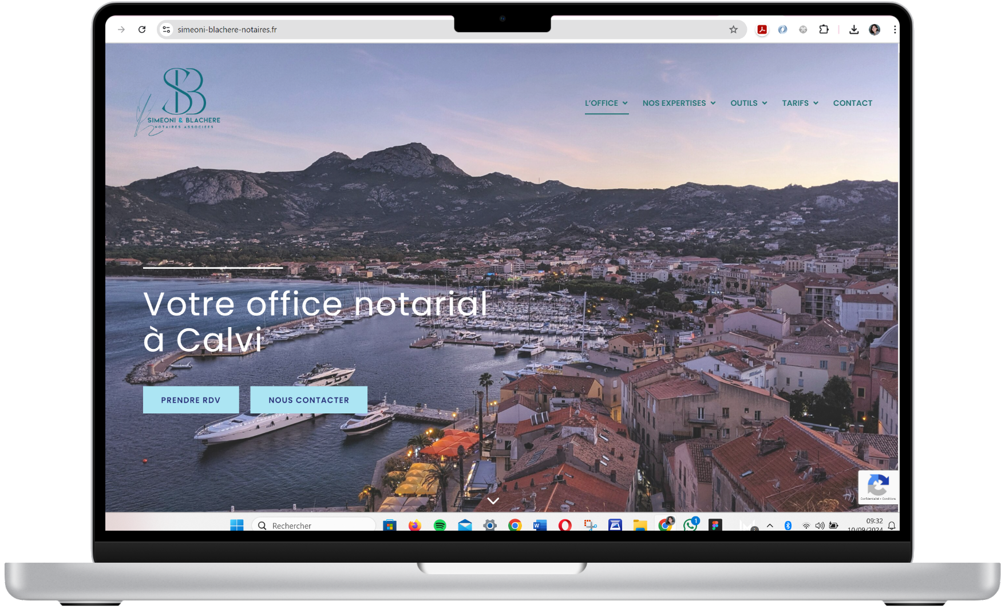Viewport: 1001px width, 609px height.
Task: Open site information icon in address bar
Action: point(167,30)
